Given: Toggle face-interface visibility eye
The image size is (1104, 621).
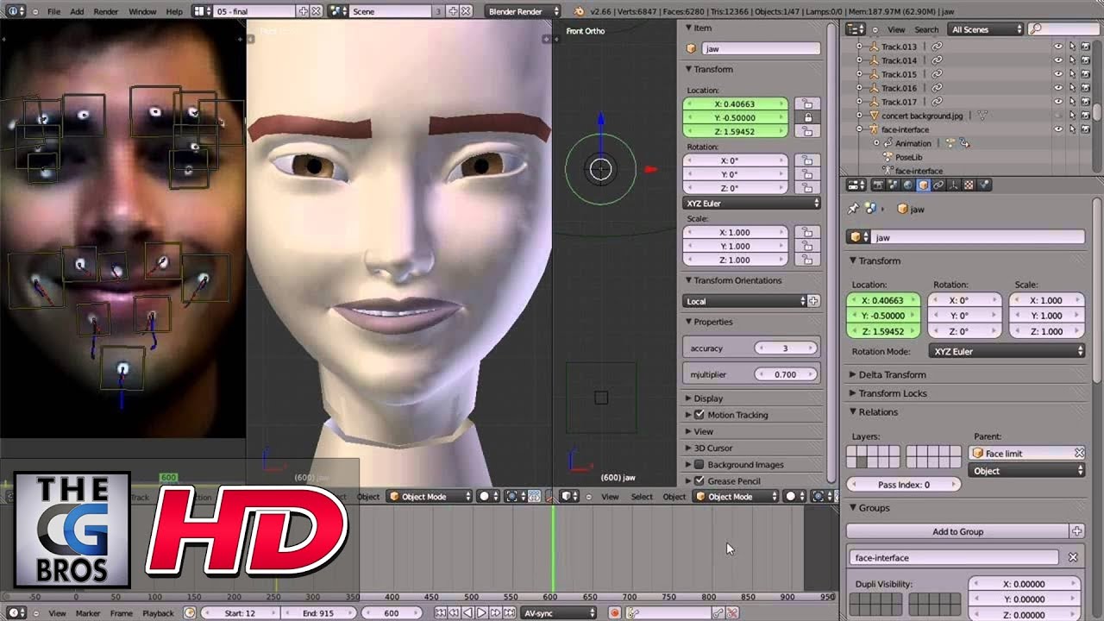Looking at the screenshot, I should coord(1058,129).
